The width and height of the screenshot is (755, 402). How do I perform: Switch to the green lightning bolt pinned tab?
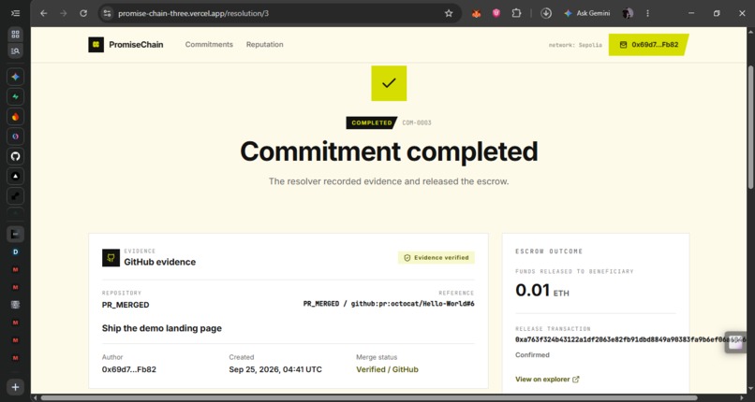[15, 96]
